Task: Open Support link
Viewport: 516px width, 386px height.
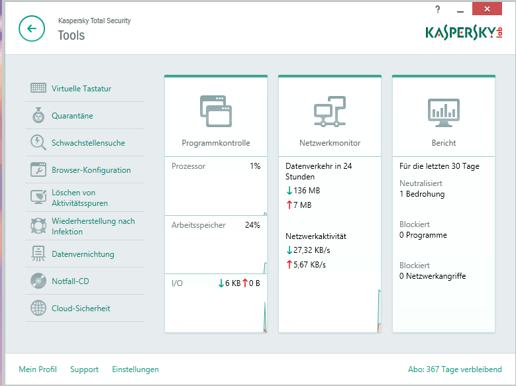Action: coord(84,369)
